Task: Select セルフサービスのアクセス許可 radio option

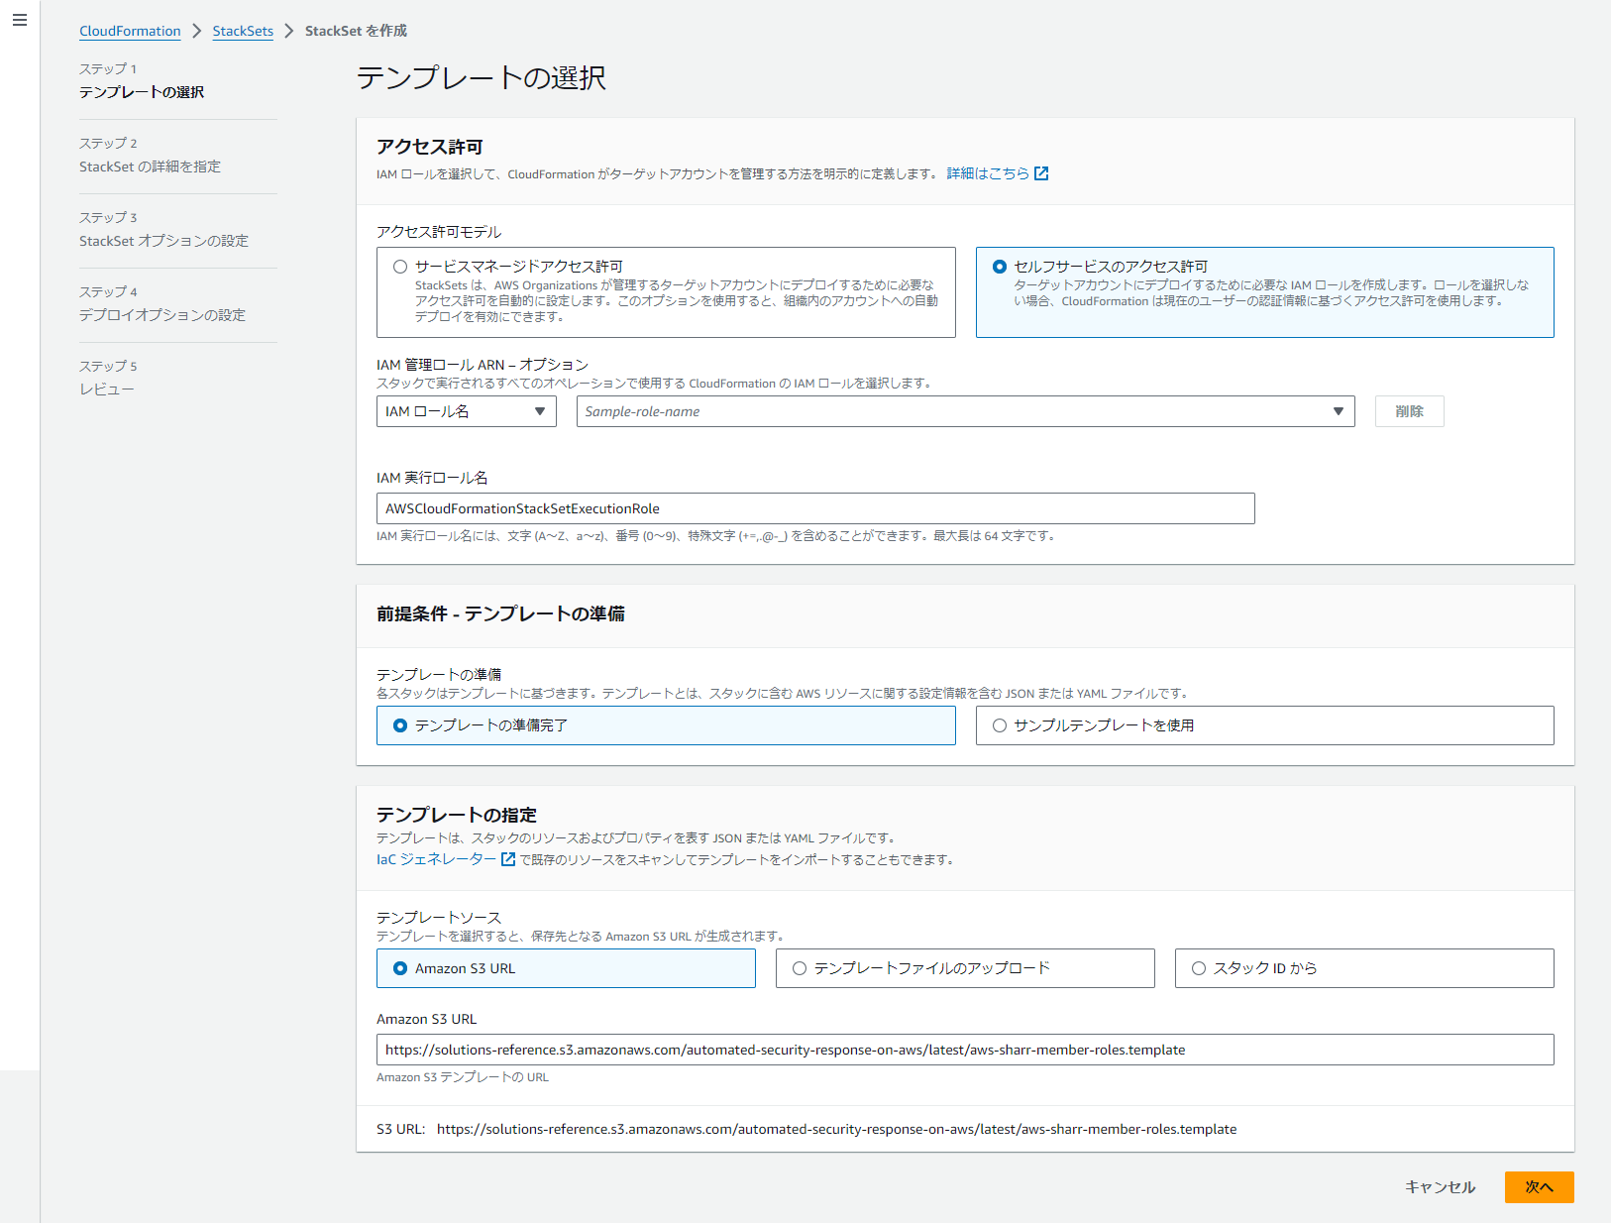Action: (x=1264, y=292)
